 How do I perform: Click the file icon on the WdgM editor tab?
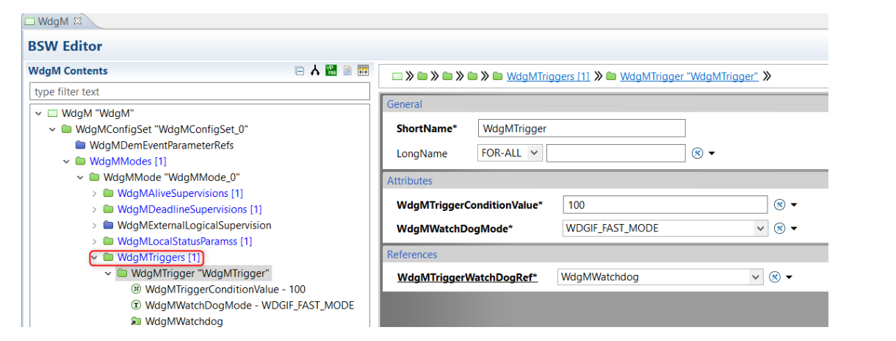[x=29, y=21]
